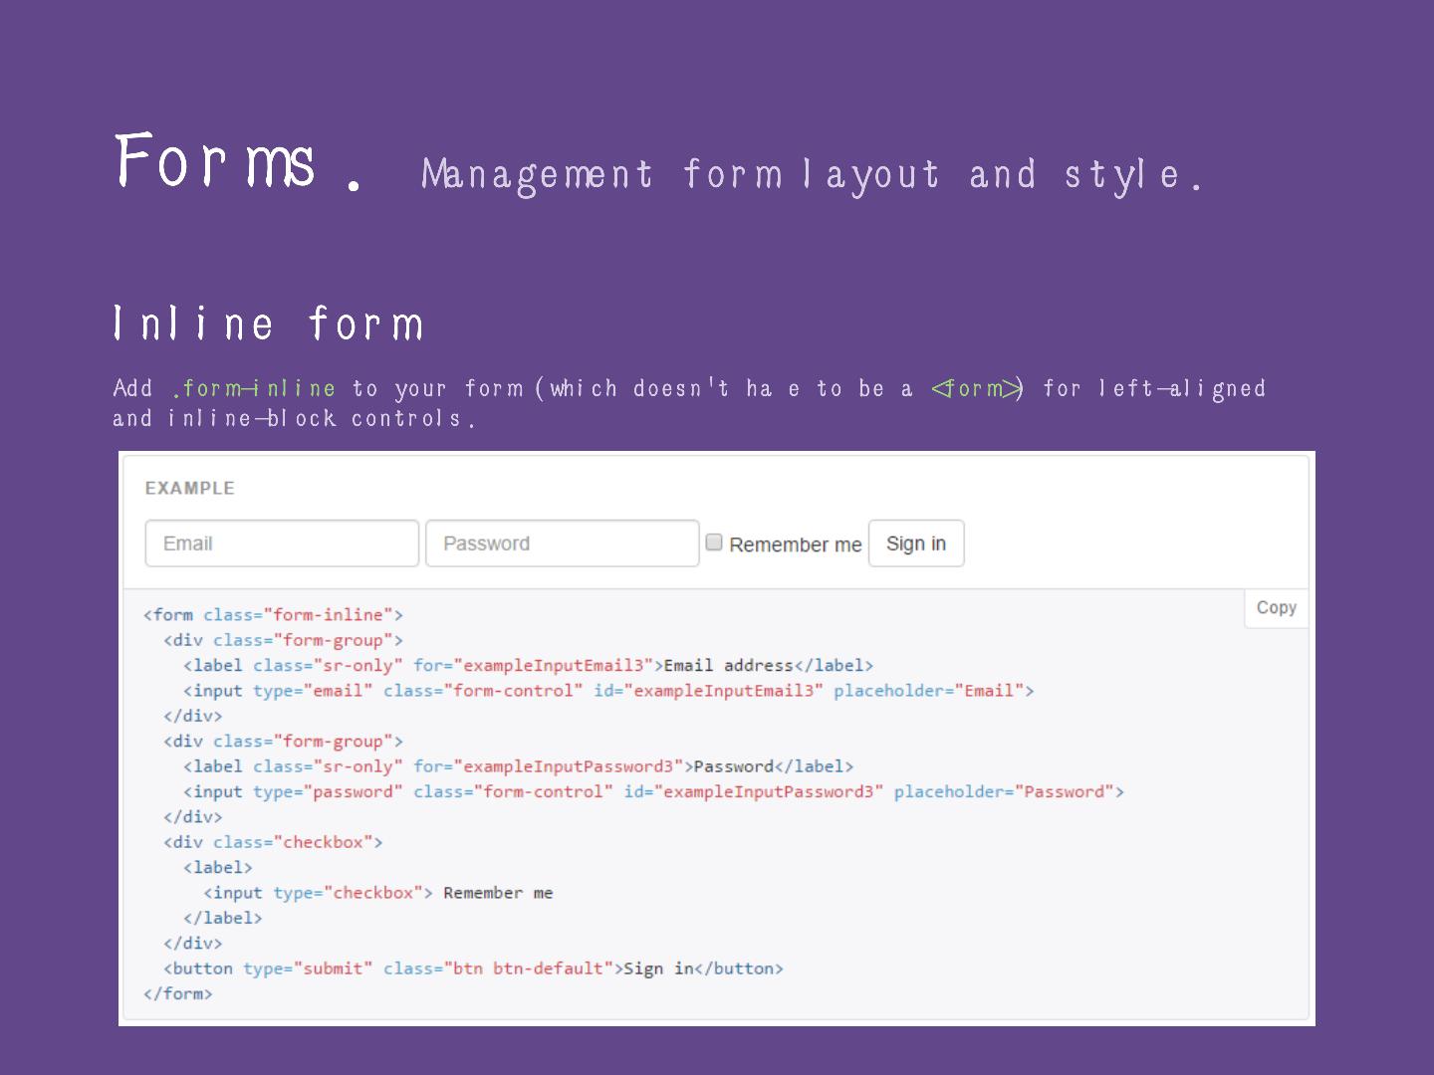Click the input type="checkbox" code line
This screenshot has width=1434, height=1075.
[x=378, y=893]
